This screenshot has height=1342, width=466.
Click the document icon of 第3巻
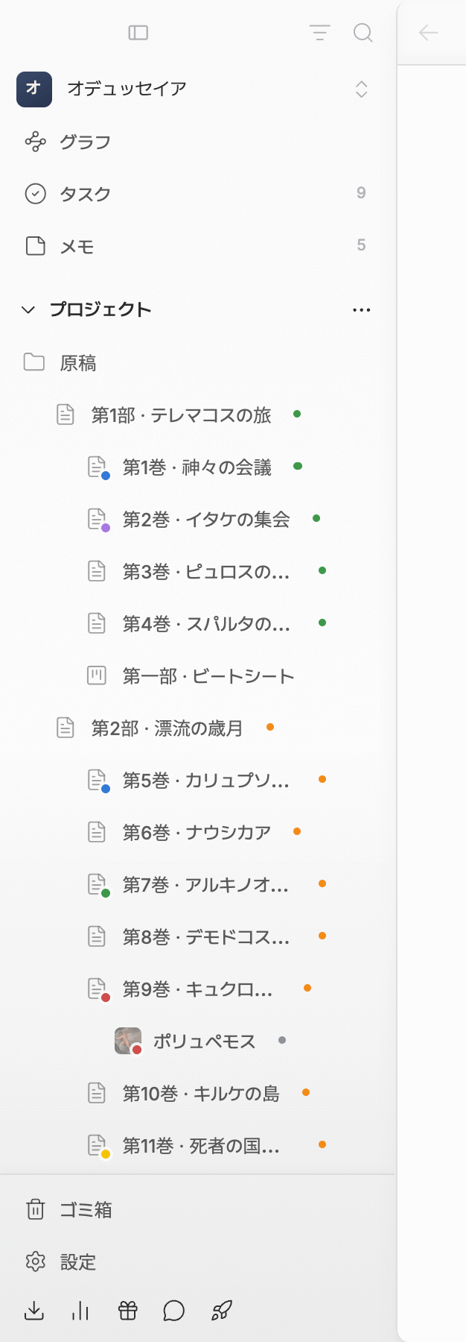(97, 571)
